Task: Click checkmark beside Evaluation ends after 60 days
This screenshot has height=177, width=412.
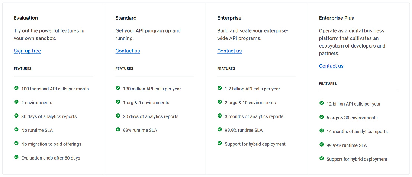Action: (16, 157)
